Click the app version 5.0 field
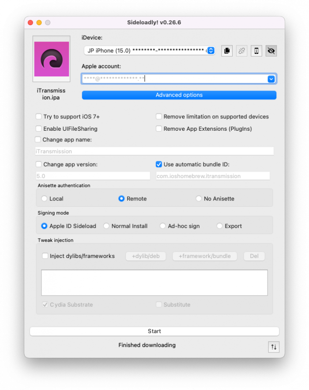This screenshot has height=390, width=309. [x=93, y=176]
